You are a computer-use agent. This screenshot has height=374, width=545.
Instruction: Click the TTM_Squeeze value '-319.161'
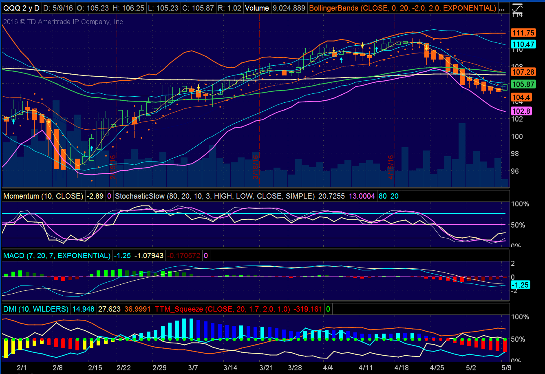[308, 309]
